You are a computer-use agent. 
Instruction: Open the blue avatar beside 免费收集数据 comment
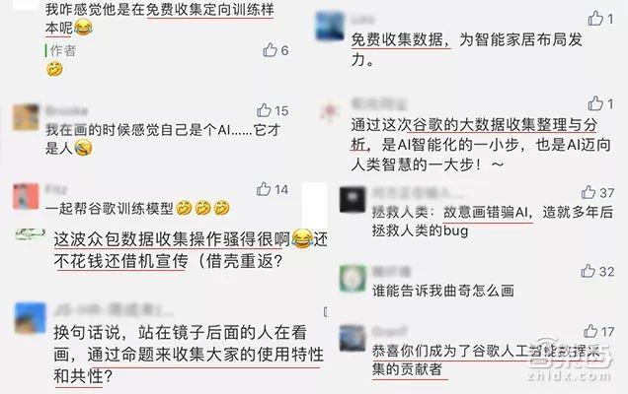330,26
